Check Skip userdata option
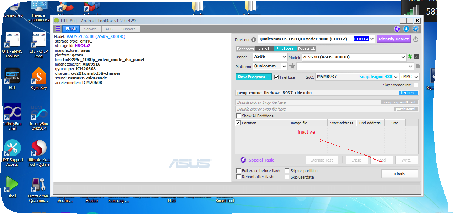 point(287,177)
